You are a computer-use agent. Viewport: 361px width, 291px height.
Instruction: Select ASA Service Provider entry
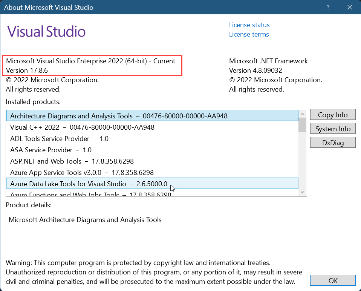point(152,150)
